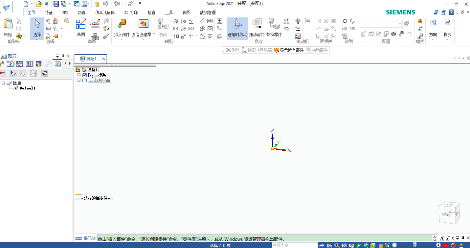Switch to the View (视图) ribbon tab
470x248 pixels.
tap(186, 12)
